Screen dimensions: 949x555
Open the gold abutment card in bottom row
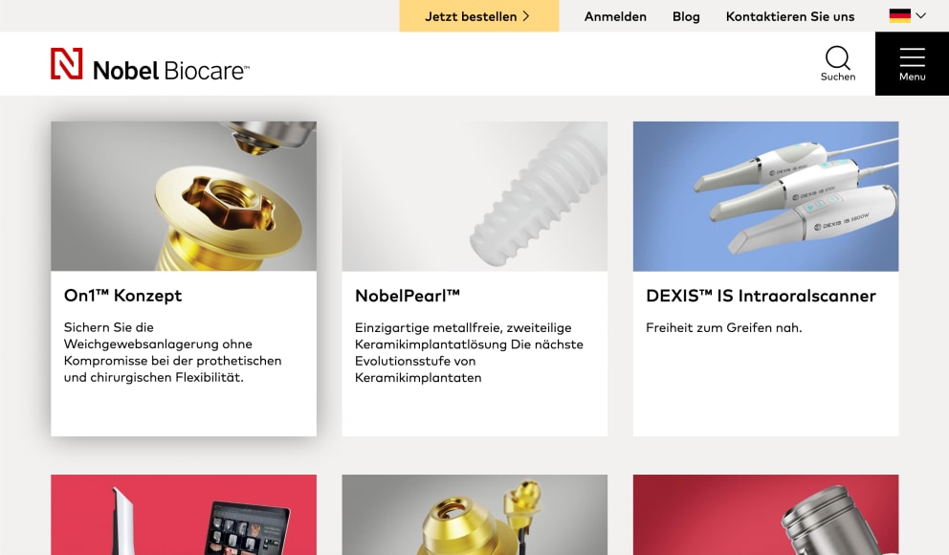(x=474, y=515)
